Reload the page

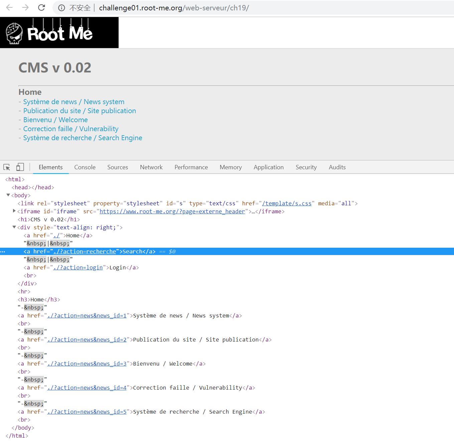point(41,7)
